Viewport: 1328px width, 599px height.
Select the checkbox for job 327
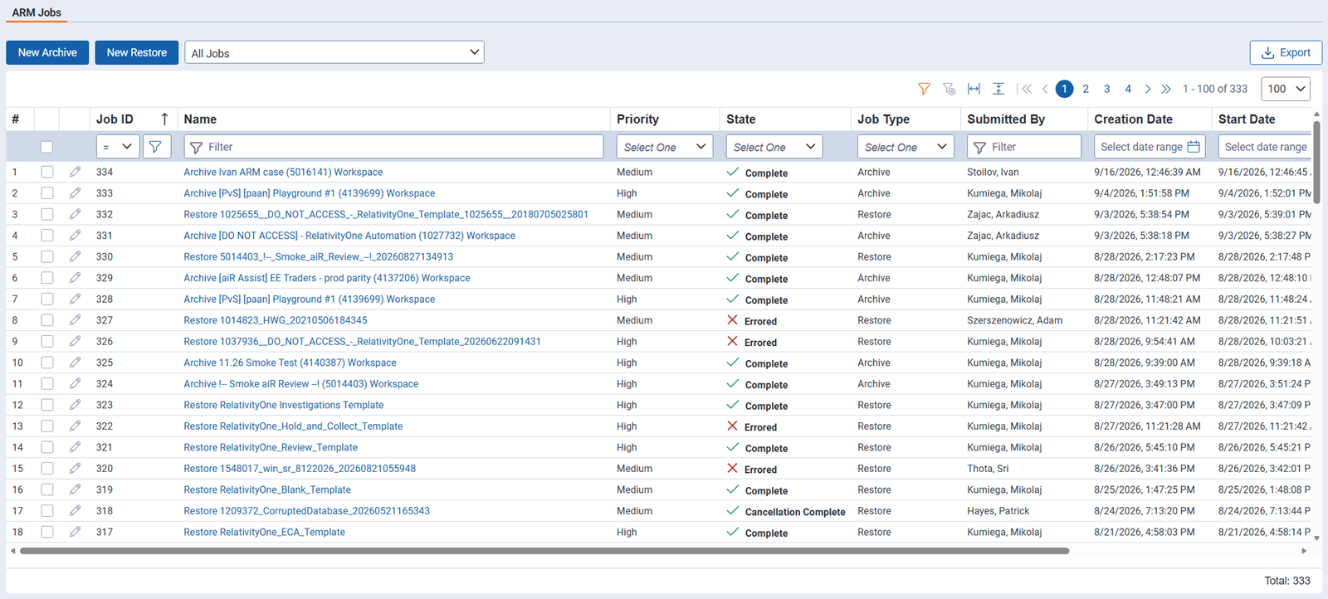(46, 320)
